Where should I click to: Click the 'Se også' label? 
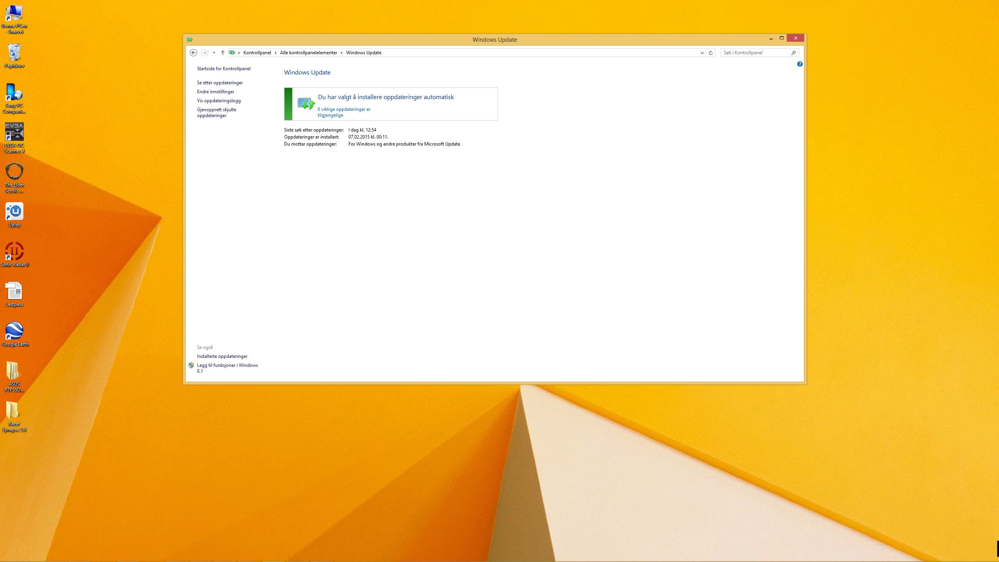coord(204,347)
